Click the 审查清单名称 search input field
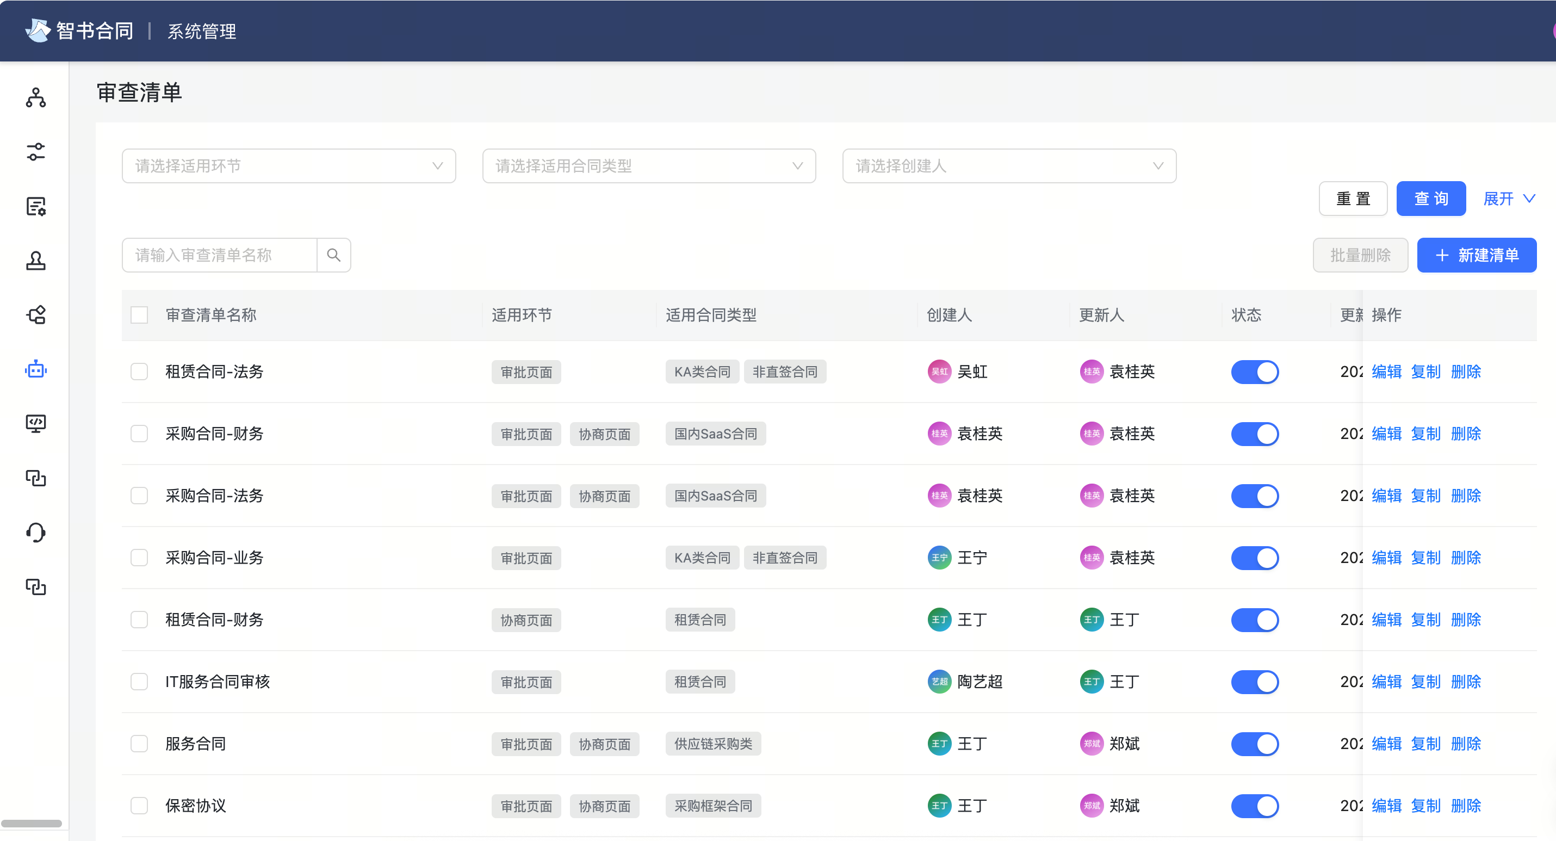This screenshot has width=1556, height=841. [219, 255]
